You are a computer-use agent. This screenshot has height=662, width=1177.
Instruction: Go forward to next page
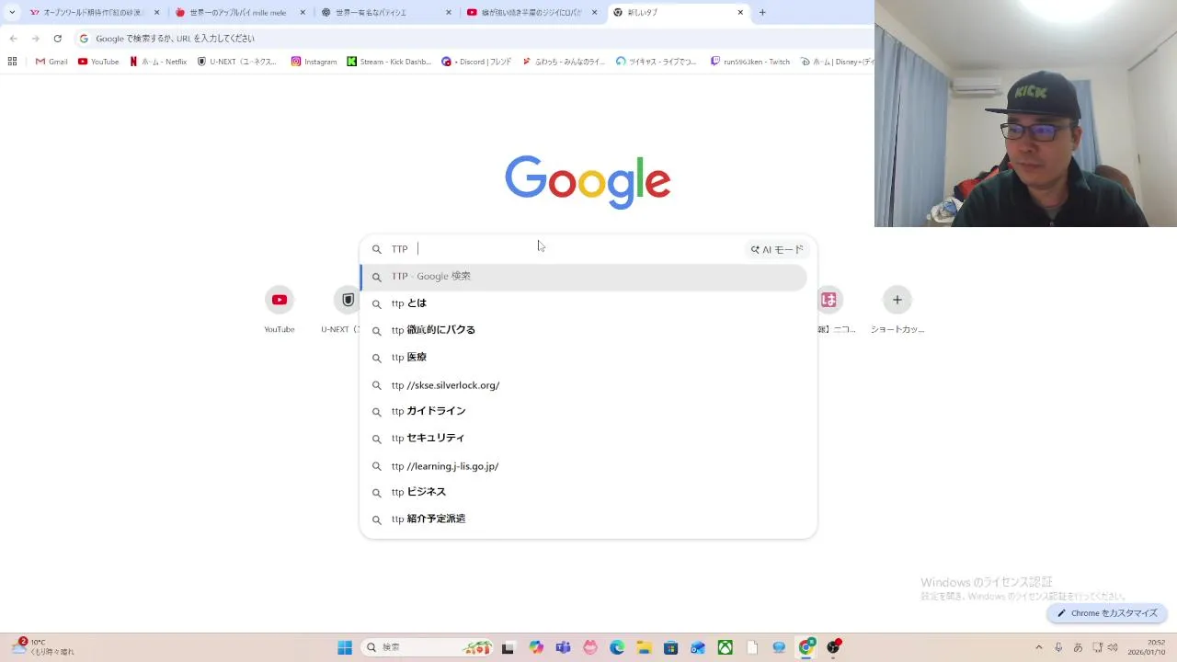pos(35,39)
